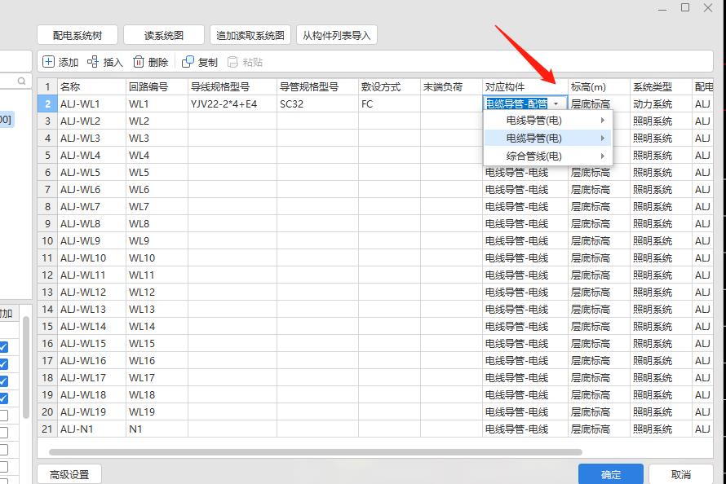726x484 pixels.
Task: Expand the 综合管线(电) submenu arrow
Action: (x=602, y=156)
